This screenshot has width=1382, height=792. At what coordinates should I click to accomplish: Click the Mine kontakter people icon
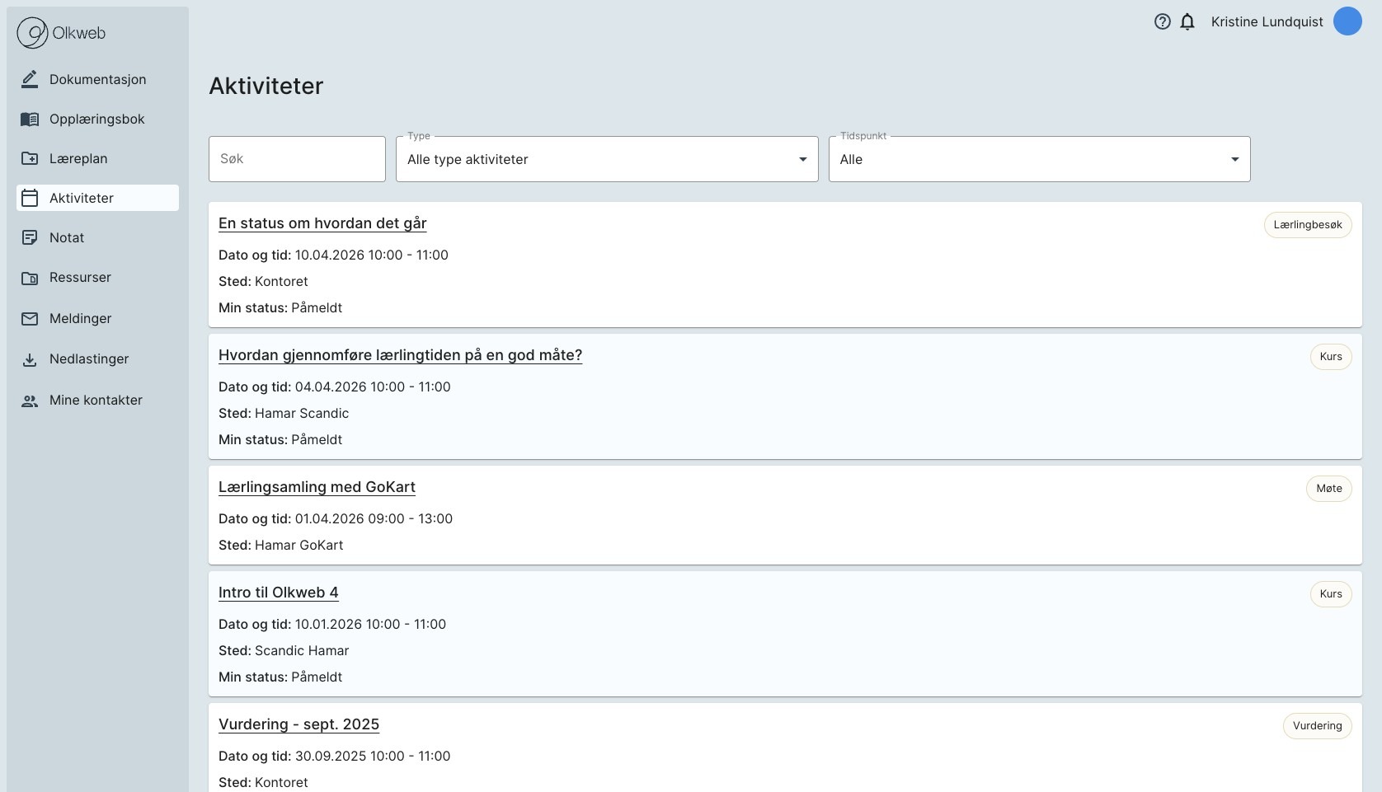(30, 401)
